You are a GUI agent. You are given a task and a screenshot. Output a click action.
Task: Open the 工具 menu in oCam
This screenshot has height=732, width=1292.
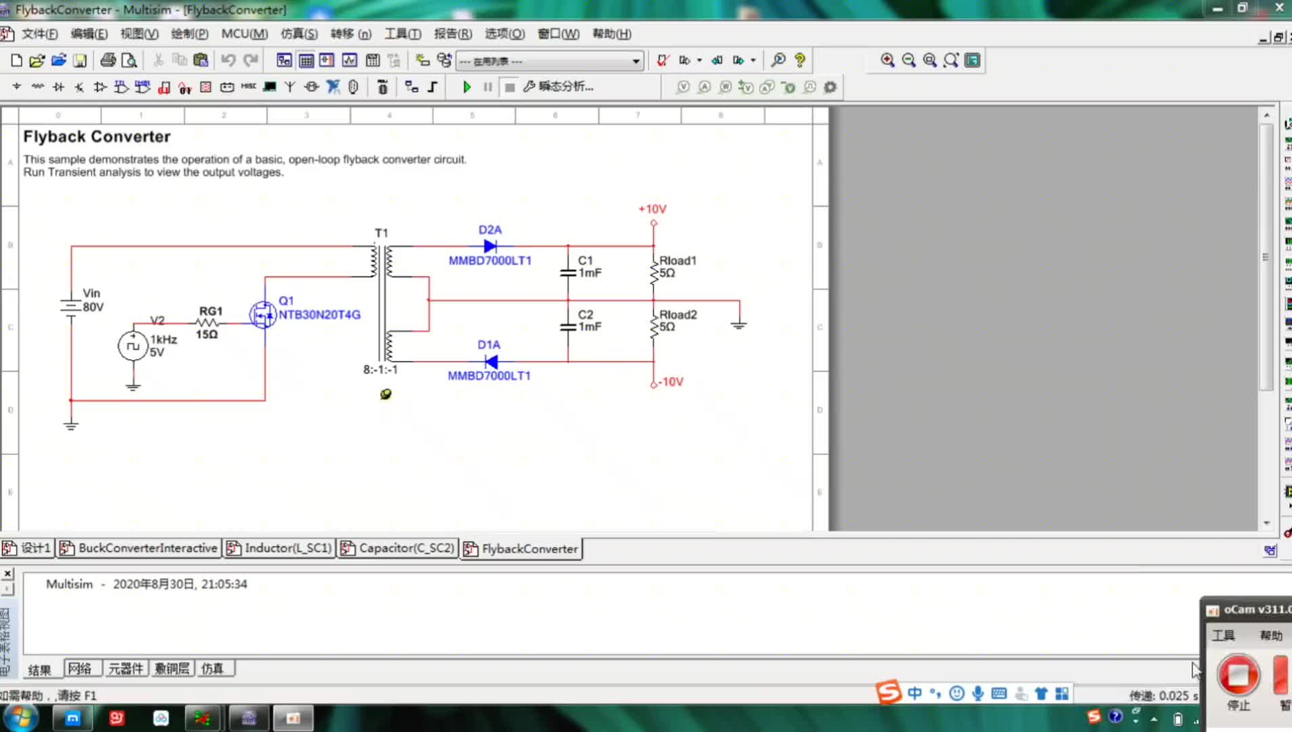click(1223, 635)
